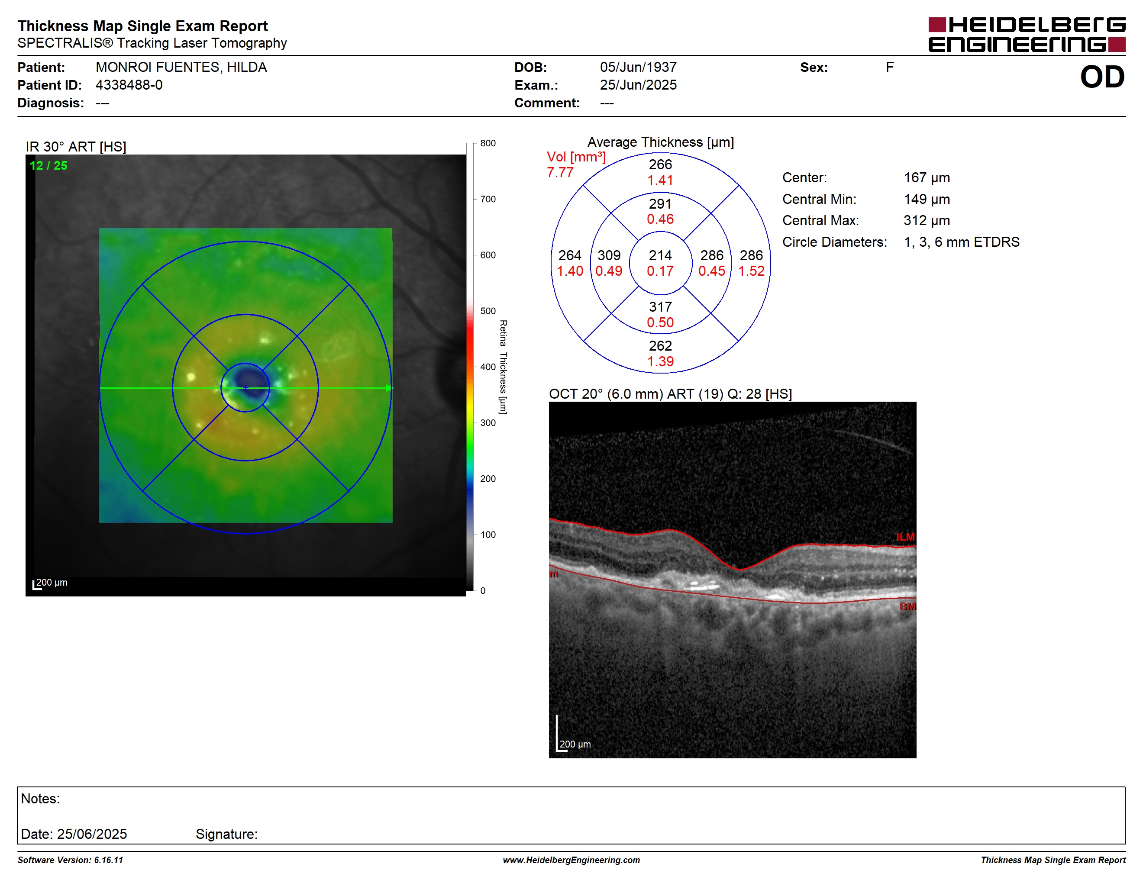Click the 500 tick on thickness scale
Viewport: 1143px width, 883px height.
(x=488, y=311)
